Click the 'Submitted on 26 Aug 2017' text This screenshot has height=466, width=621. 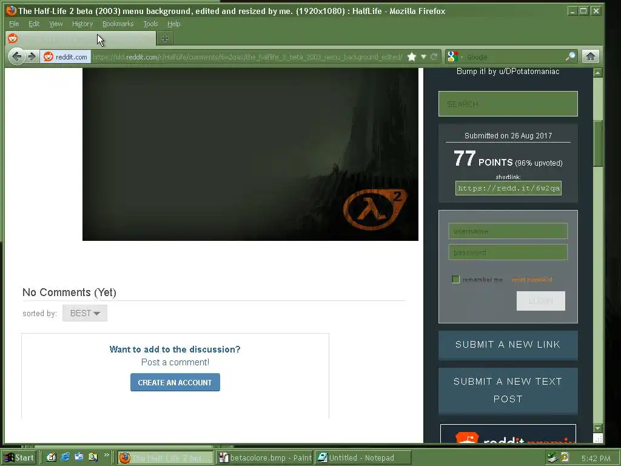508,135
